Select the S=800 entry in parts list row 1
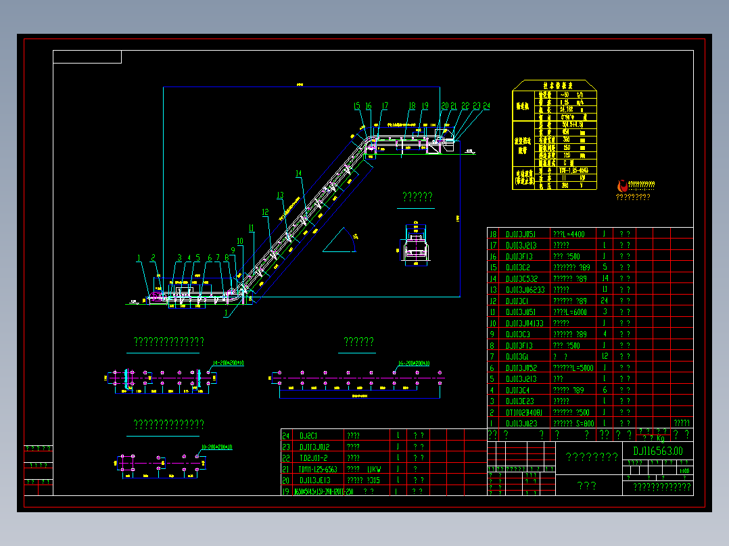This screenshot has width=729, height=546. (573, 423)
